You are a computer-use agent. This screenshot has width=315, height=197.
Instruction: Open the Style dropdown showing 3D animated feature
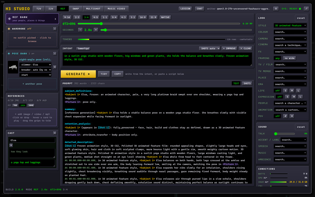point(290,25)
